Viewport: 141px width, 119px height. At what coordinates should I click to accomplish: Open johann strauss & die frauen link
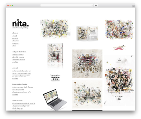pyautogui.click(x=23, y=87)
